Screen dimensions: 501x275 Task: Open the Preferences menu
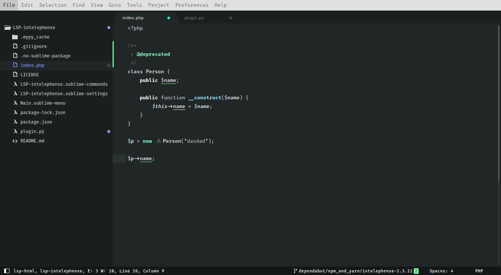pyautogui.click(x=192, y=5)
